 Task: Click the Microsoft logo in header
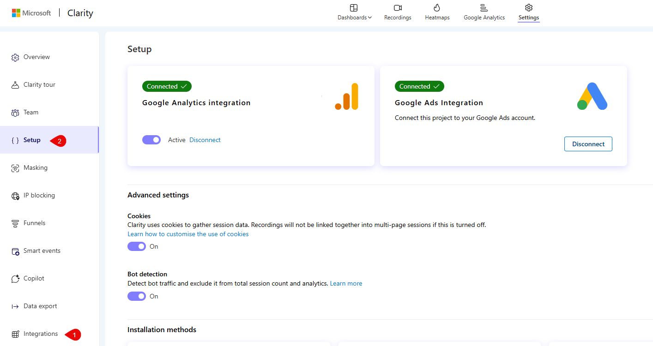coord(31,13)
